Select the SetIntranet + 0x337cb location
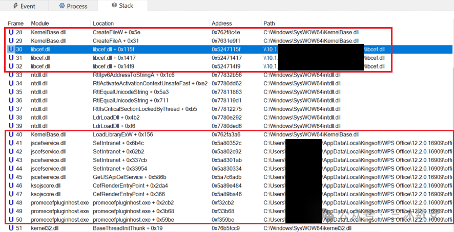 [x=119, y=160]
